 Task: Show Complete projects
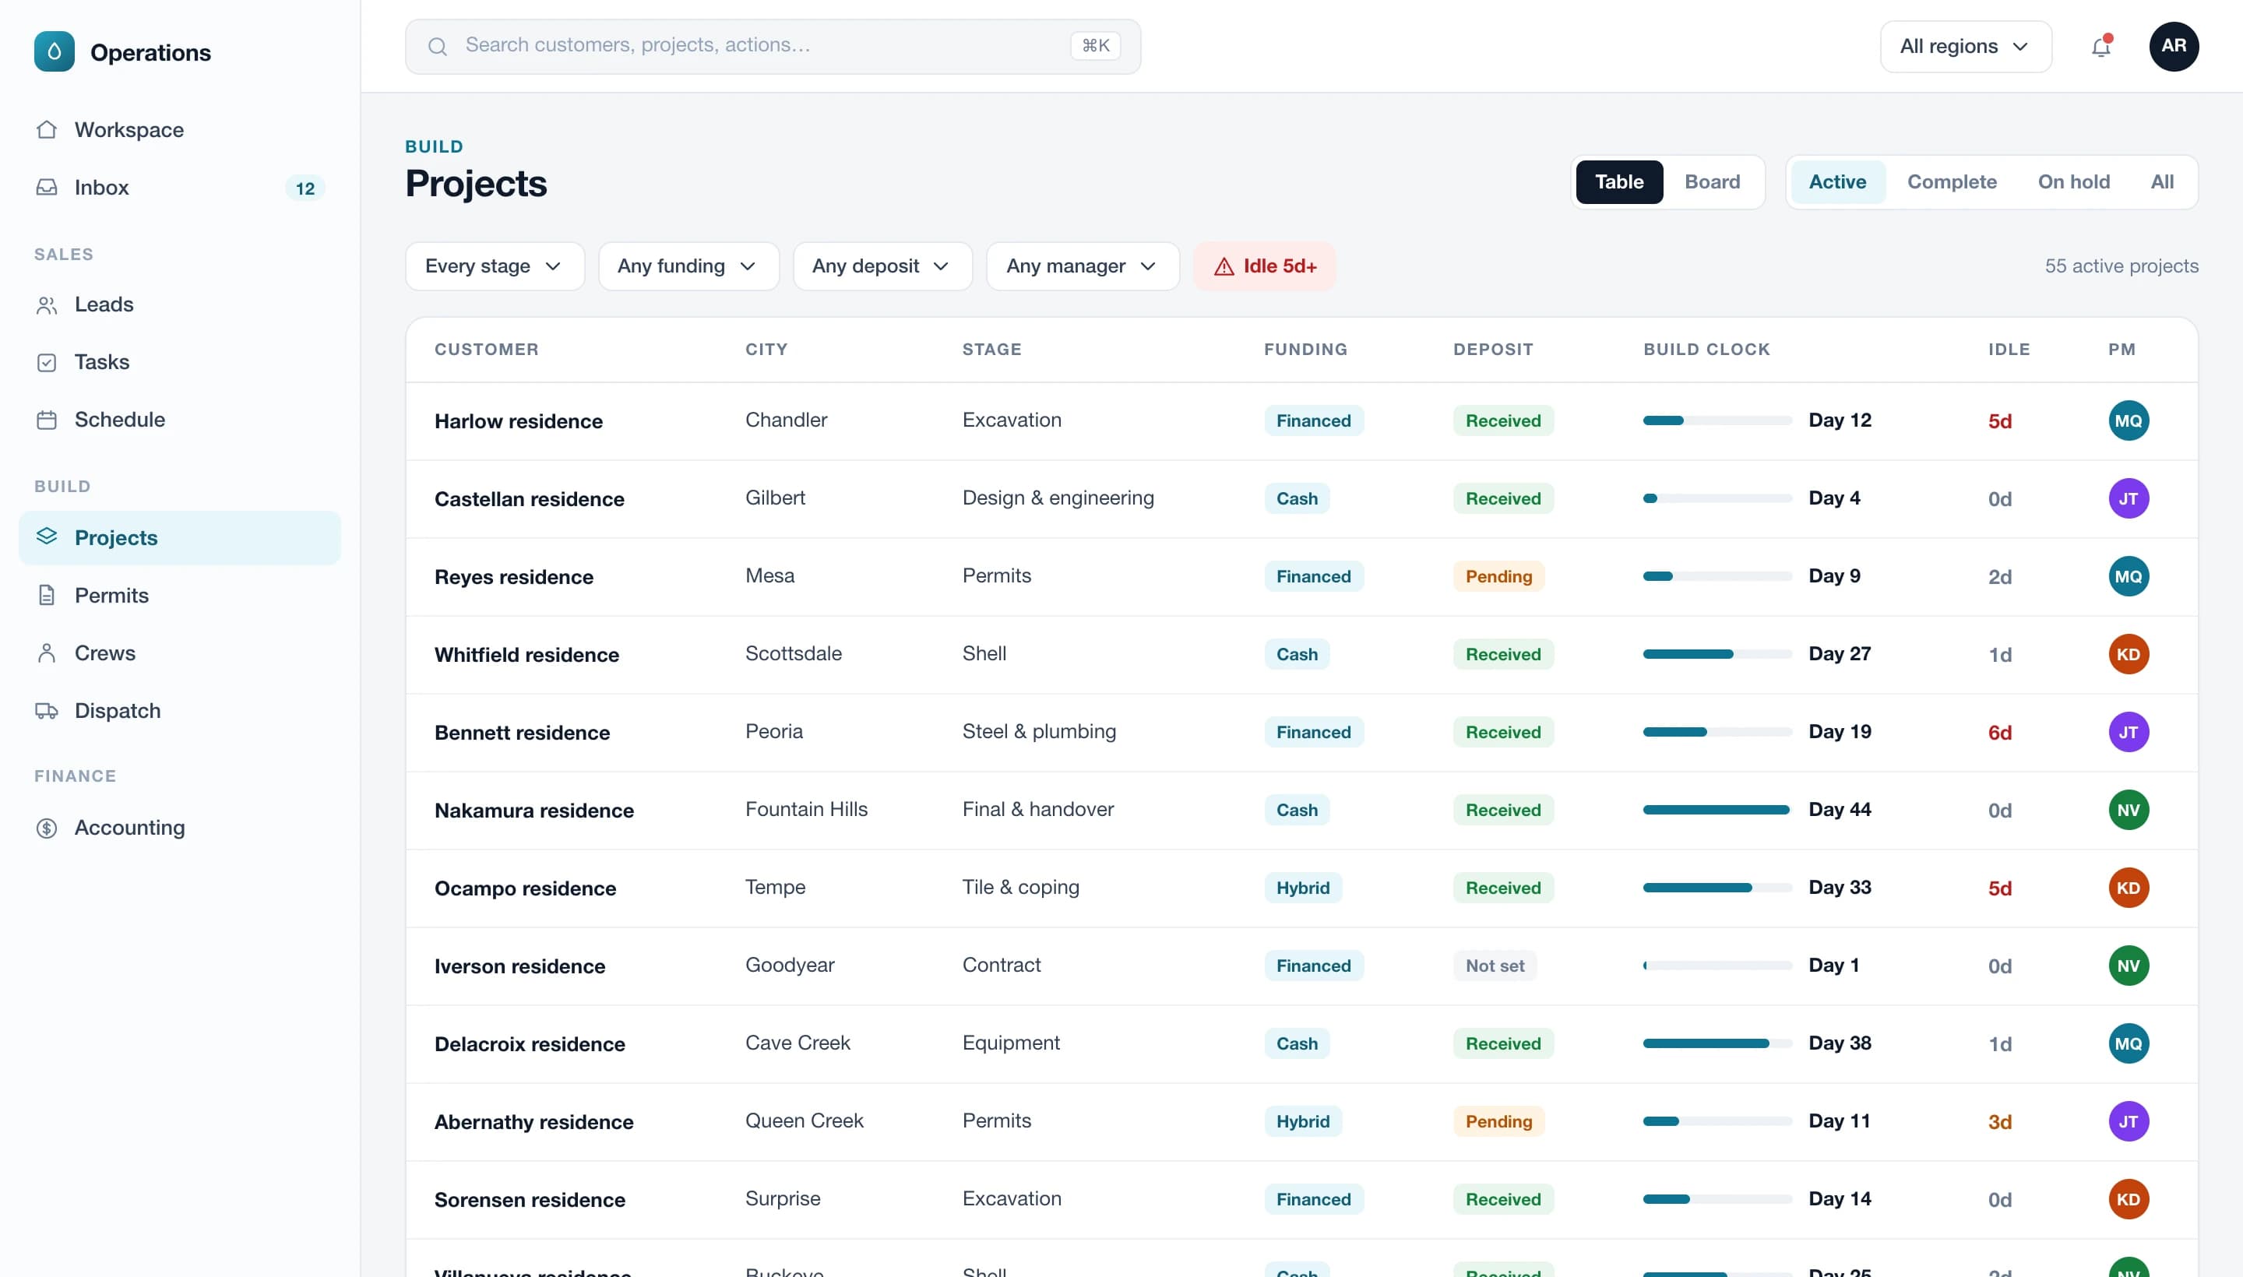(x=1951, y=182)
